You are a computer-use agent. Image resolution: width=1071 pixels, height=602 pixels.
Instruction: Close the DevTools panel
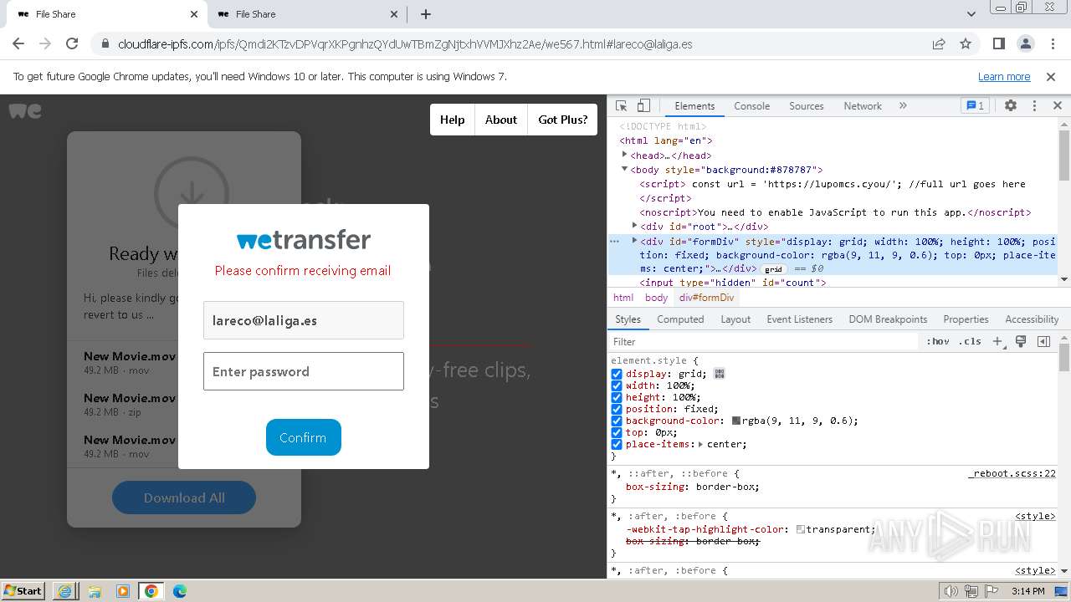[1057, 106]
